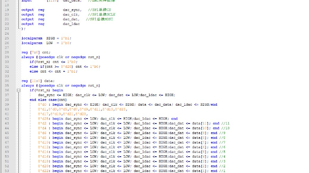Screen dimensions: 309x173
Task: Click 'data[11]' in the 8'd2 case
Action: pos(200,124)
